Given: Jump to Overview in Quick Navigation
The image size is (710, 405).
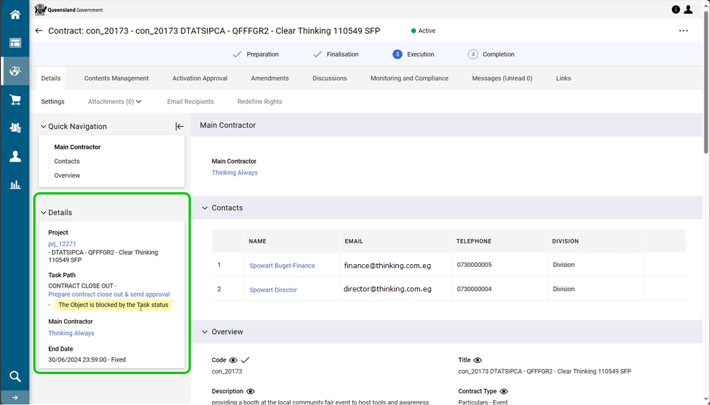Looking at the screenshot, I should pyautogui.click(x=67, y=175).
